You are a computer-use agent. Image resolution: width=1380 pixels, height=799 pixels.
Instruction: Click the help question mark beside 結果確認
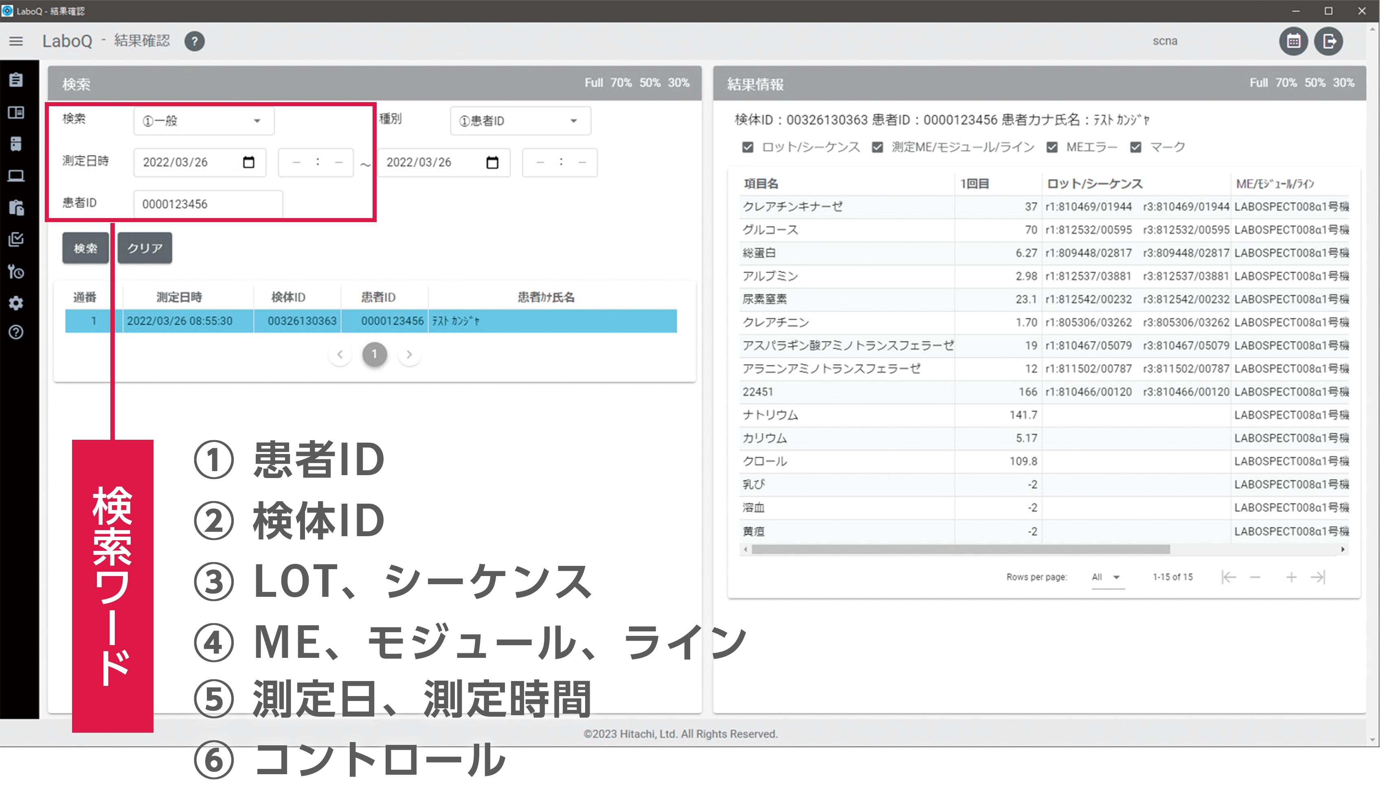tap(194, 41)
